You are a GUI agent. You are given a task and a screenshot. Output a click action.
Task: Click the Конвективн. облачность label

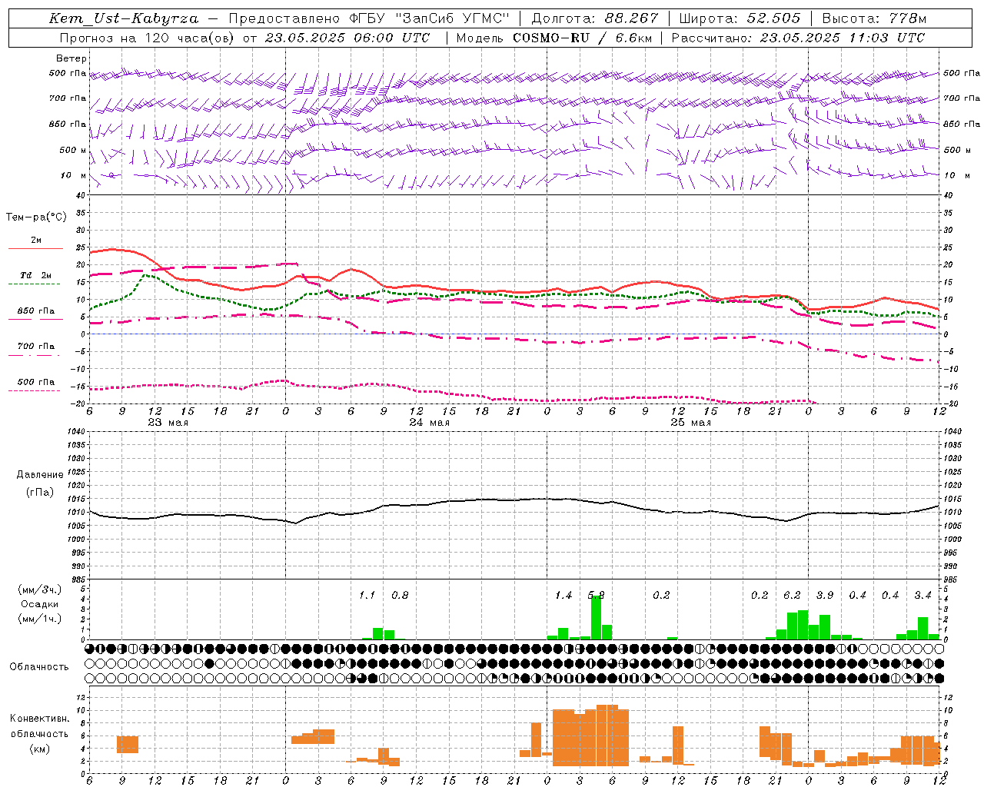click(x=39, y=726)
